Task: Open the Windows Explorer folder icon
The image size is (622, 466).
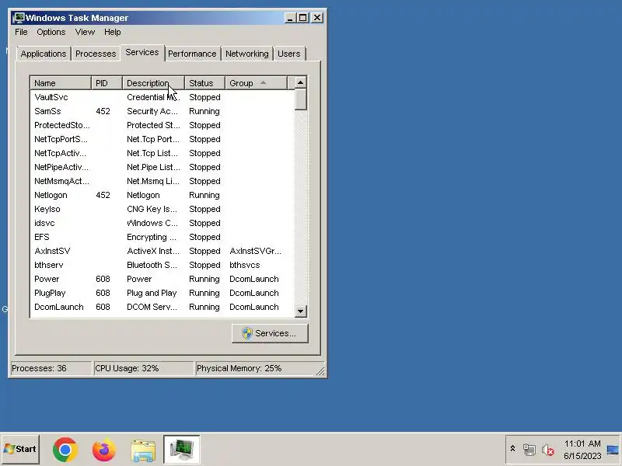Action: 143,450
